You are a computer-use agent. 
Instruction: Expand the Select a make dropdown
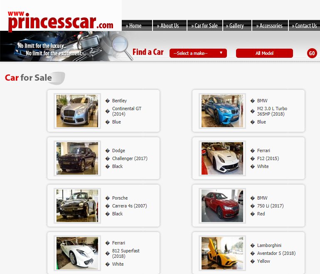[x=198, y=53]
